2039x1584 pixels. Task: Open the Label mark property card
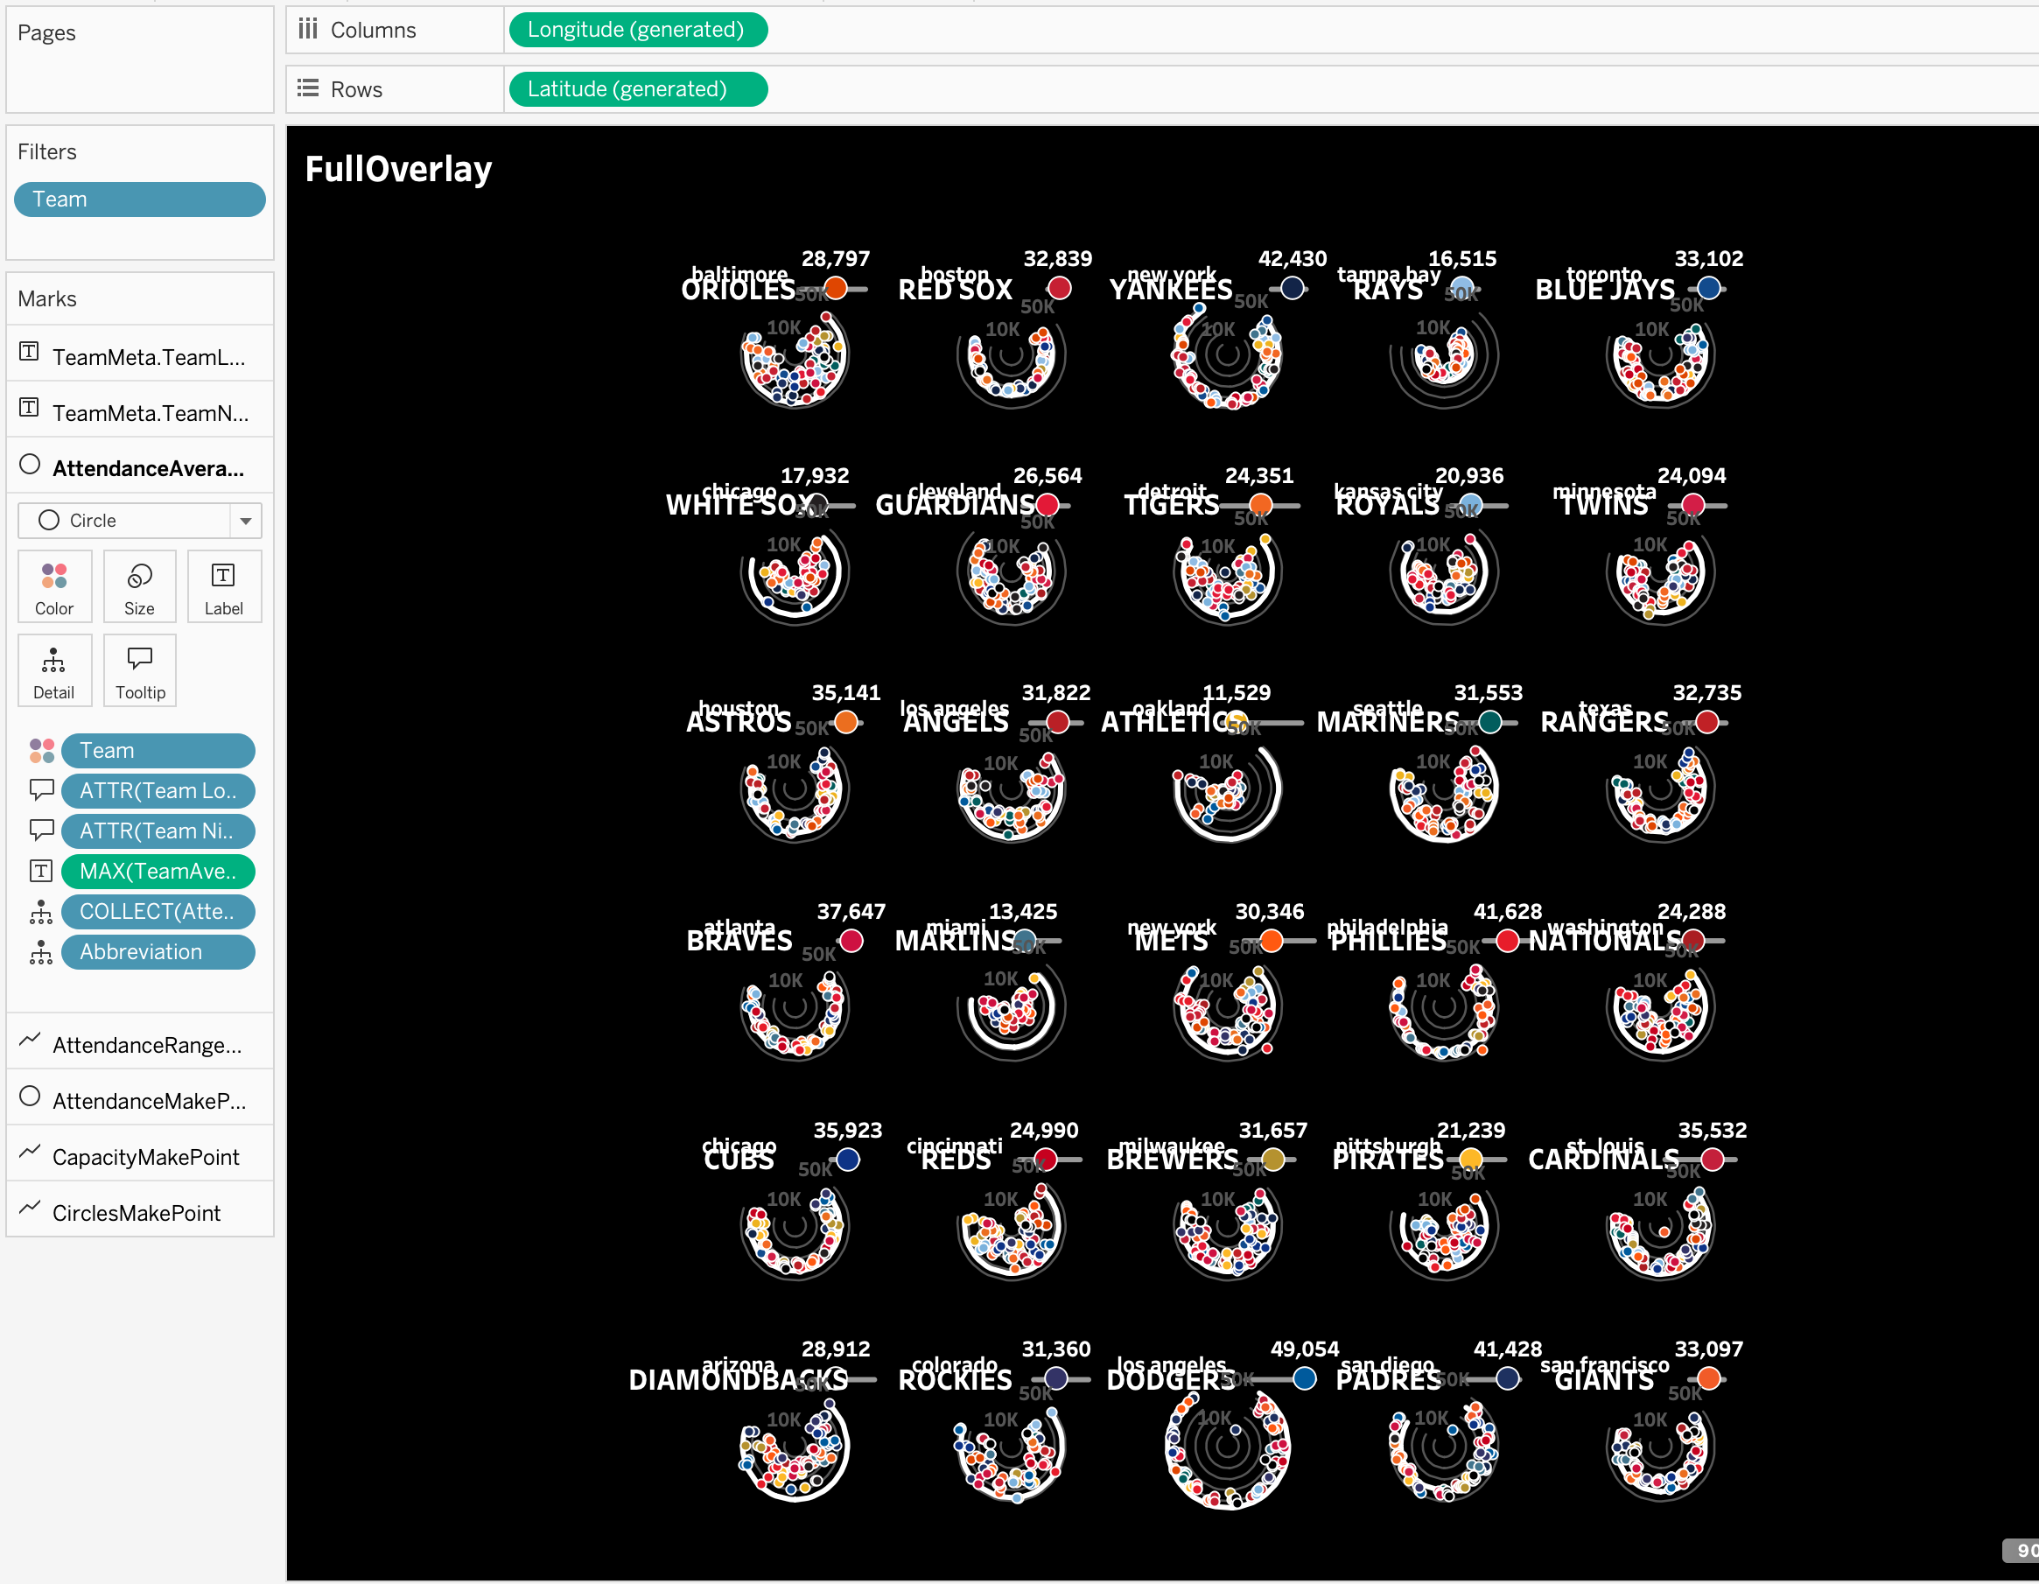(x=223, y=586)
